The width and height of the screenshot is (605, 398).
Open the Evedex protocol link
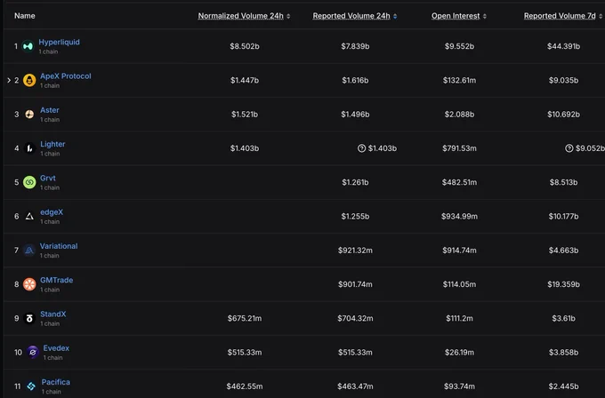[x=56, y=348]
